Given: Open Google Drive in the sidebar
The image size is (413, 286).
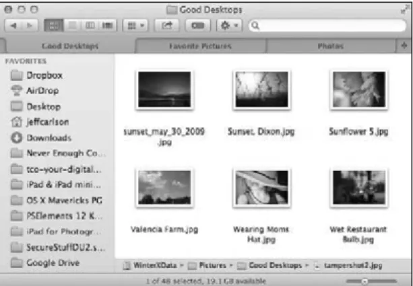Looking at the screenshot, I should (x=44, y=262).
